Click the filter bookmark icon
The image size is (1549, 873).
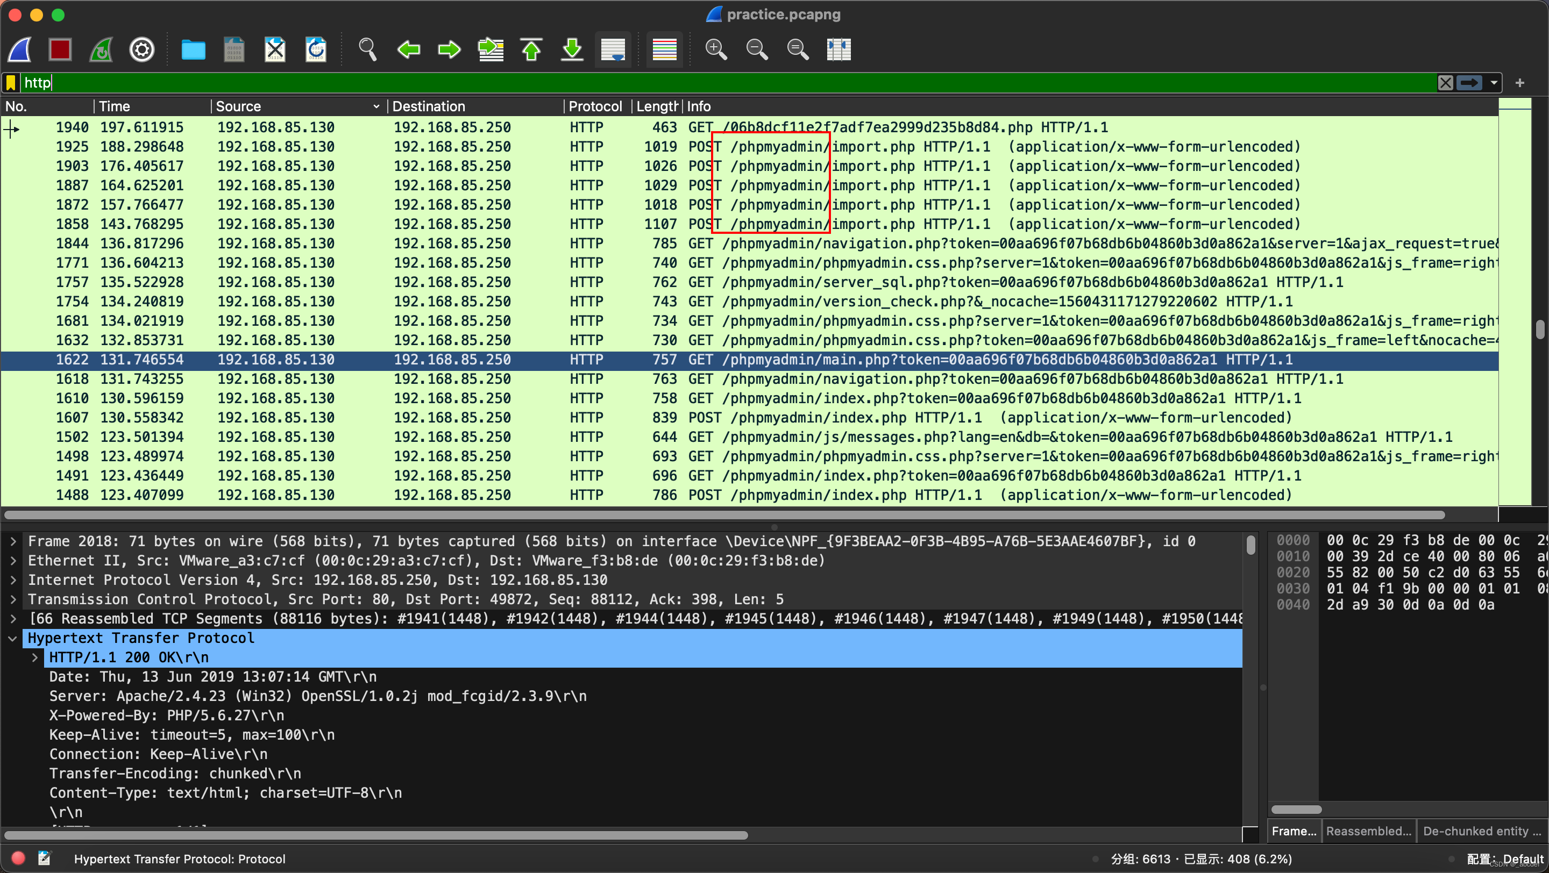11,83
